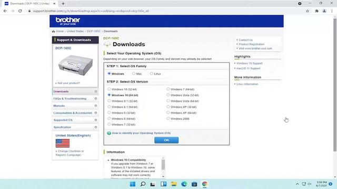Open the notification badge in the tray

[x=331, y=184]
